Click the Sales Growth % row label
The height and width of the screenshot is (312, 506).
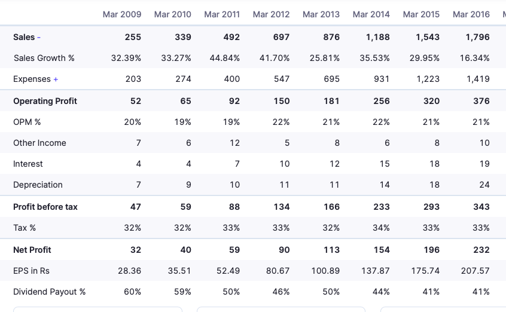pos(44,58)
